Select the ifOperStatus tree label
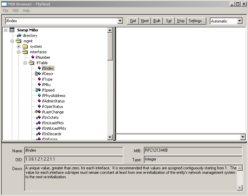Viewport: 248px width, 196px height. pyautogui.click(x=53, y=107)
